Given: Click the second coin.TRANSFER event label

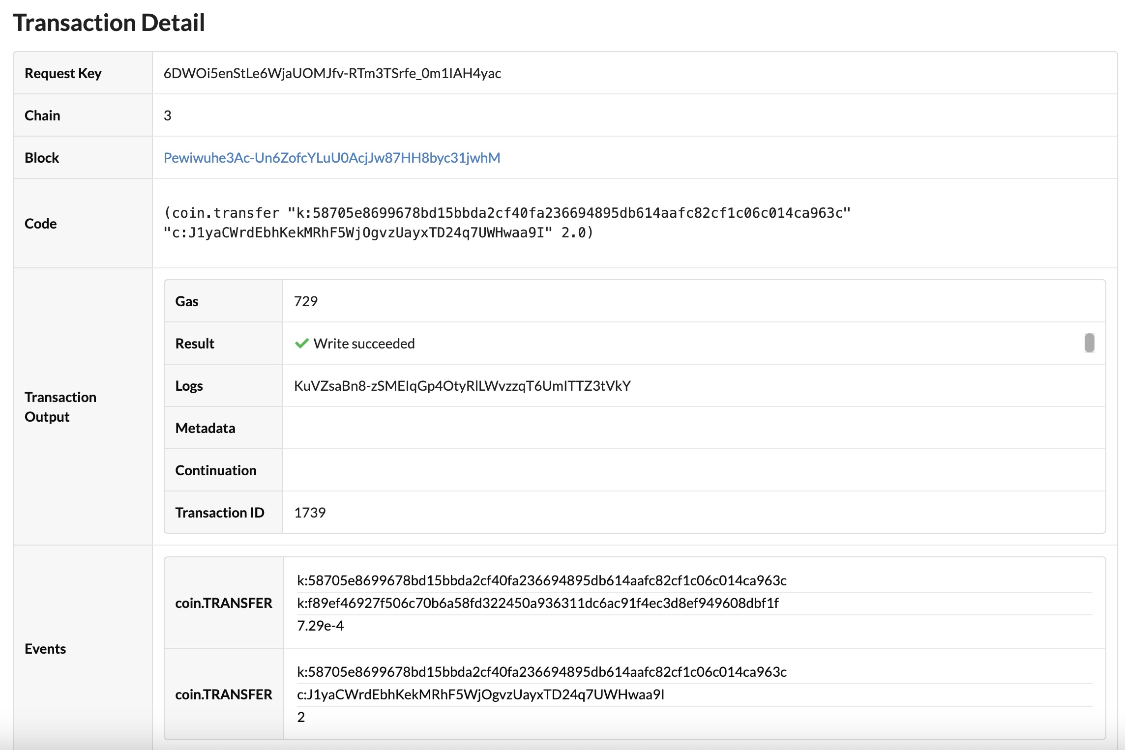Looking at the screenshot, I should pos(224,694).
